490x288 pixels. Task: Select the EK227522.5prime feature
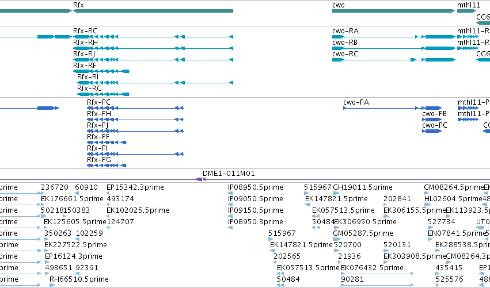(x=75, y=245)
